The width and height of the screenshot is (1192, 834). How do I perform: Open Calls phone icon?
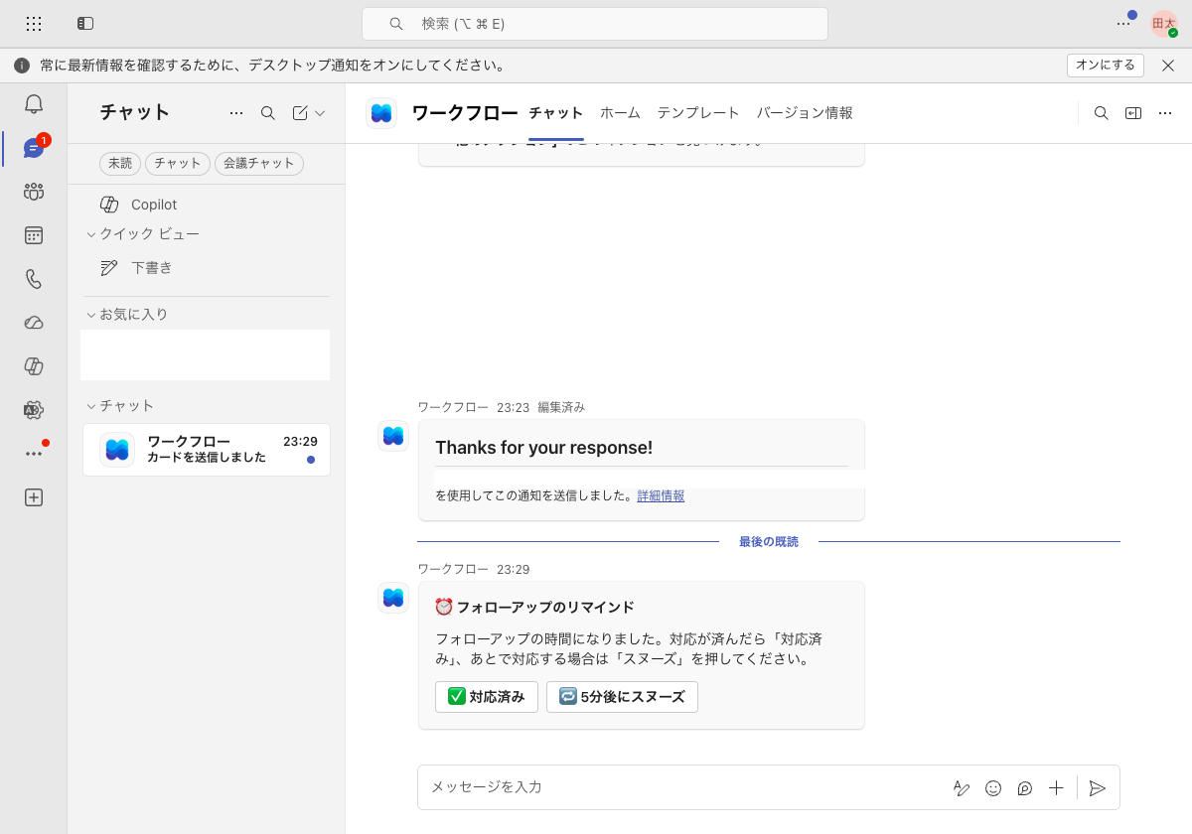pyautogui.click(x=34, y=279)
